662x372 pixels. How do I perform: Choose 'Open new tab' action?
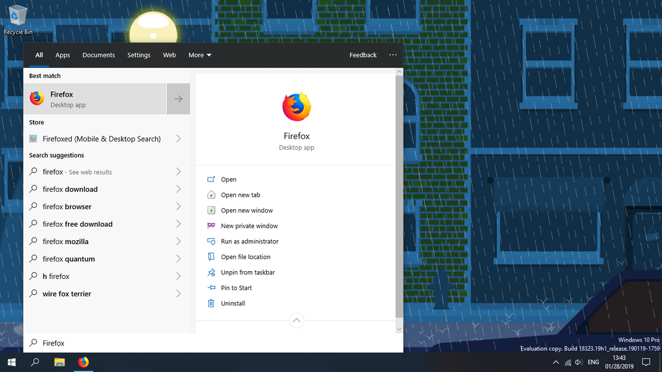pos(240,195)
